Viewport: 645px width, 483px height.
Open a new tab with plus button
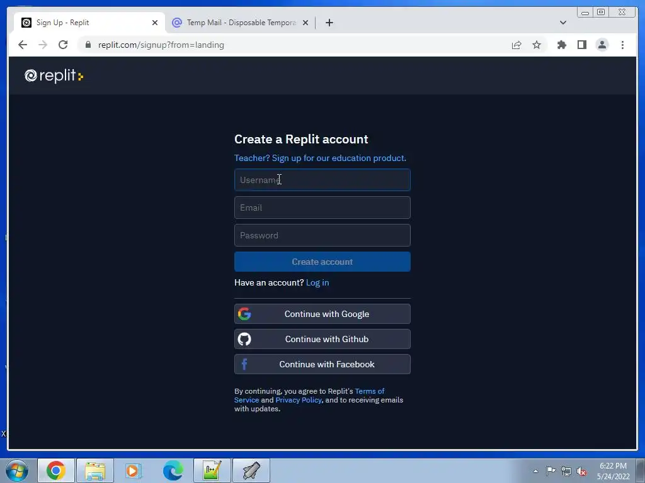click(329, 23)
